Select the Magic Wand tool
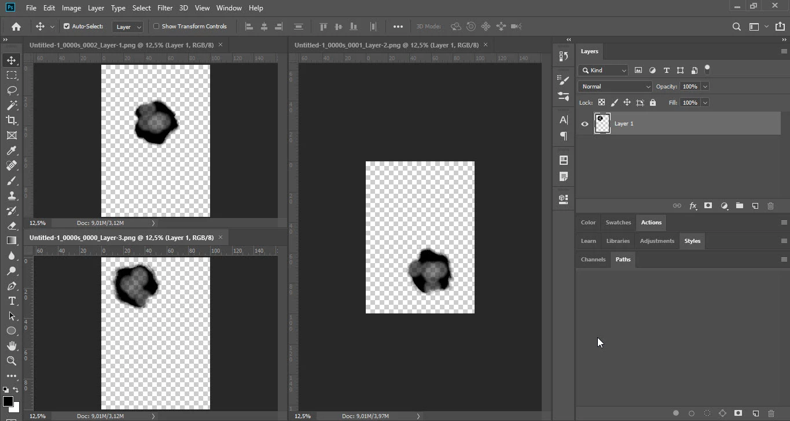The image size is (790, 421). point(12,105)
